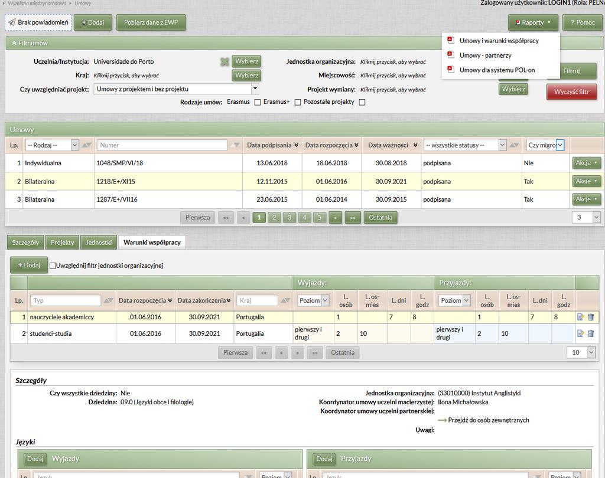Viewport: 605px width, 478px height.
Task: Go to previous page in Umowy paginator
Action: (243, 217)
